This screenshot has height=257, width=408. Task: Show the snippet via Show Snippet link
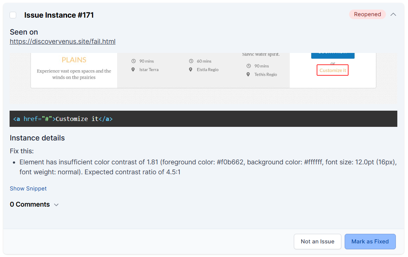(28, 189)
